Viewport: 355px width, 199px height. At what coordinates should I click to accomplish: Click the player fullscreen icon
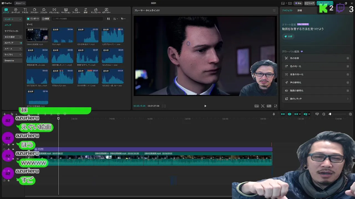276,106
